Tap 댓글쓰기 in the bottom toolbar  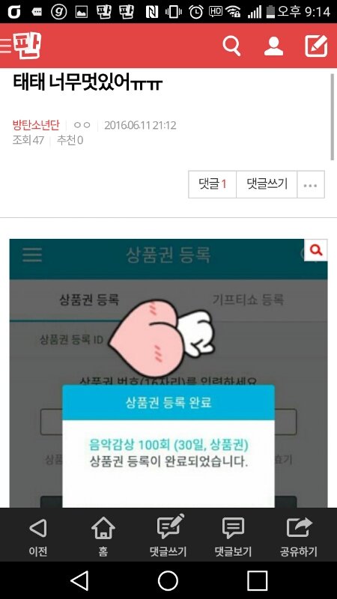pos(168,535)
